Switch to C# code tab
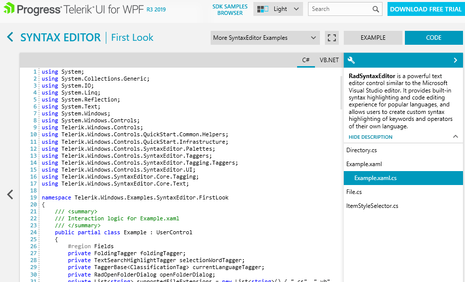The width and height of the screenshot is (465, 282). coord(306,60)
